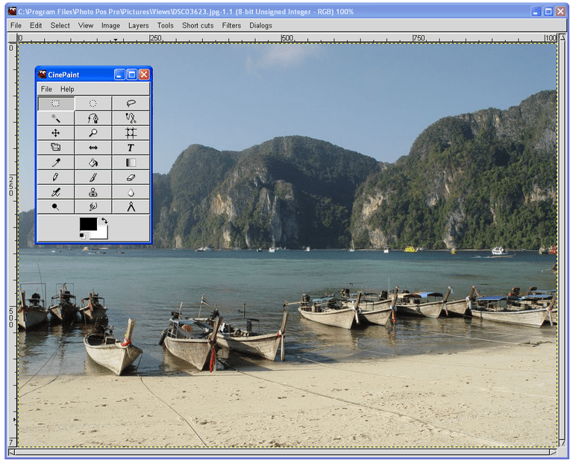
Task: Select the Crop tool
Action: [131, 133]
